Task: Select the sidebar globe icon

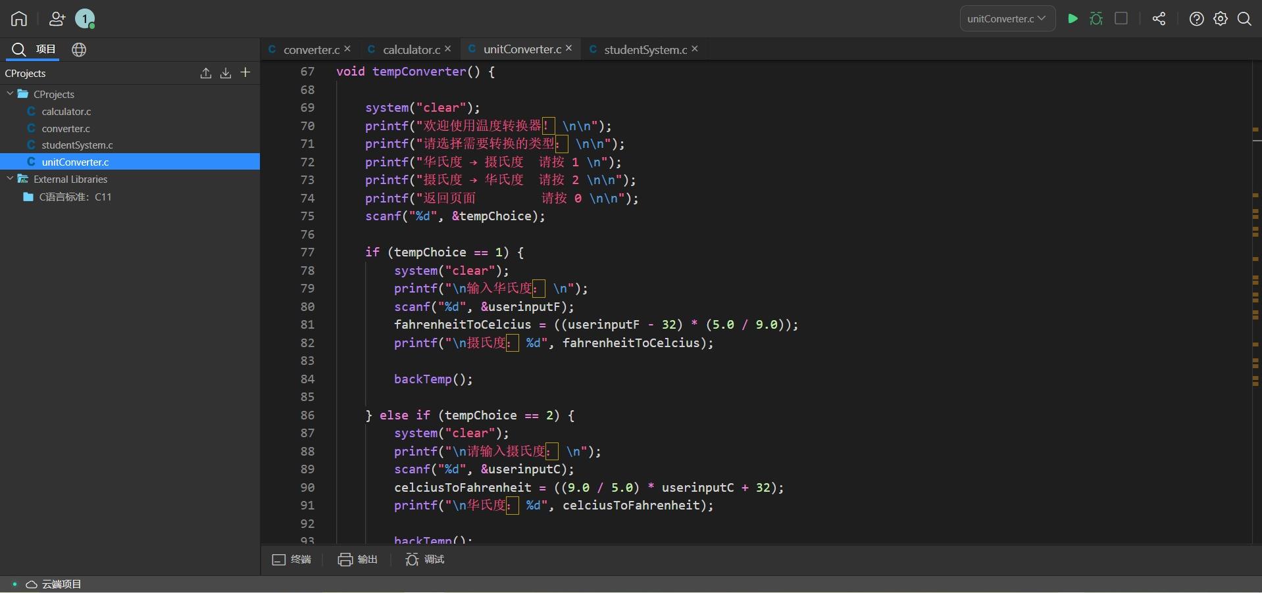Action: pos(79,49)
